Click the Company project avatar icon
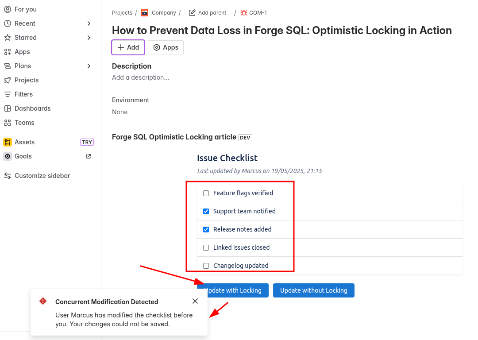This screenshot has height=340, width=478. [x=145, y=13]
